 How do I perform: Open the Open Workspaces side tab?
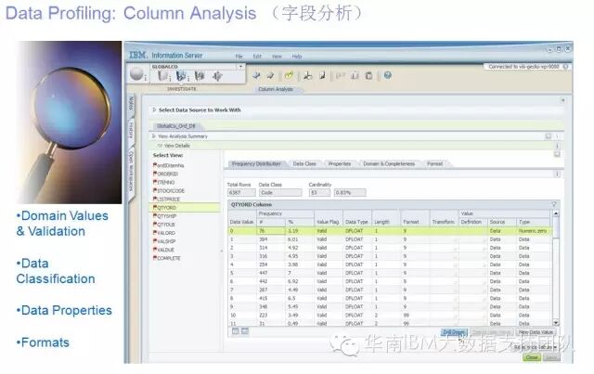(x=131, y=172)
